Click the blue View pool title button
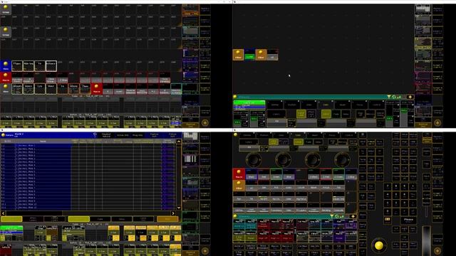Viewport: 456px width, 256px height. point(6,66)
